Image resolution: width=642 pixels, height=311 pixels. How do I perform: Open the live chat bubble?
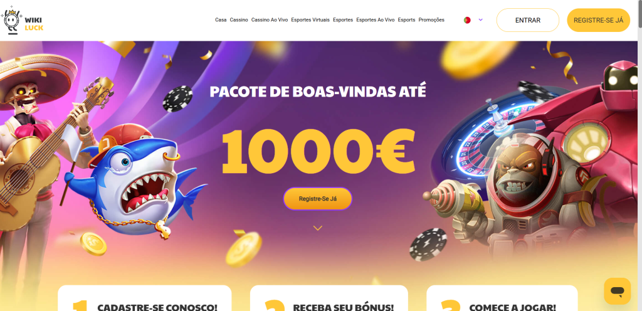click(617, 291)
